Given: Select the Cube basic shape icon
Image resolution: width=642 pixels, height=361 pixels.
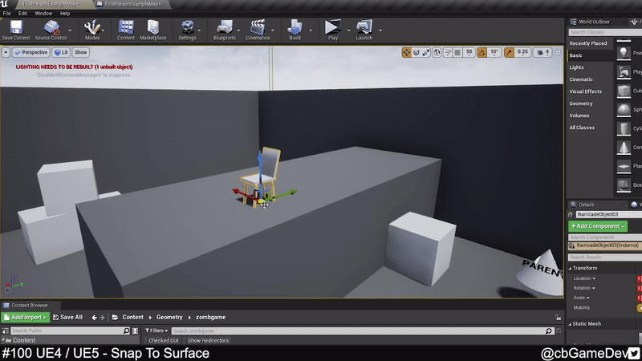Looking at the screenshot, I should pos(624,91).
